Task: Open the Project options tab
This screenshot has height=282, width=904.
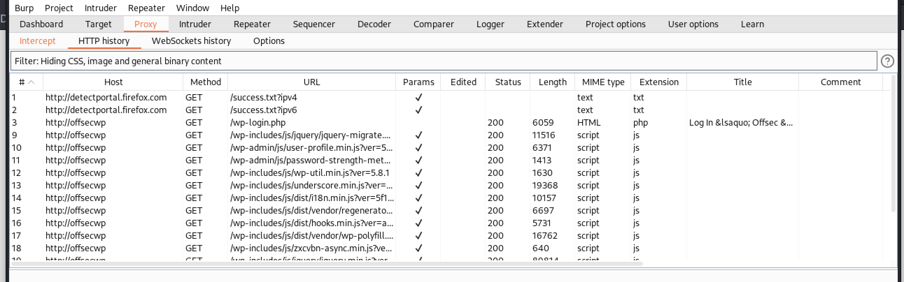Action: pos(615,24)
